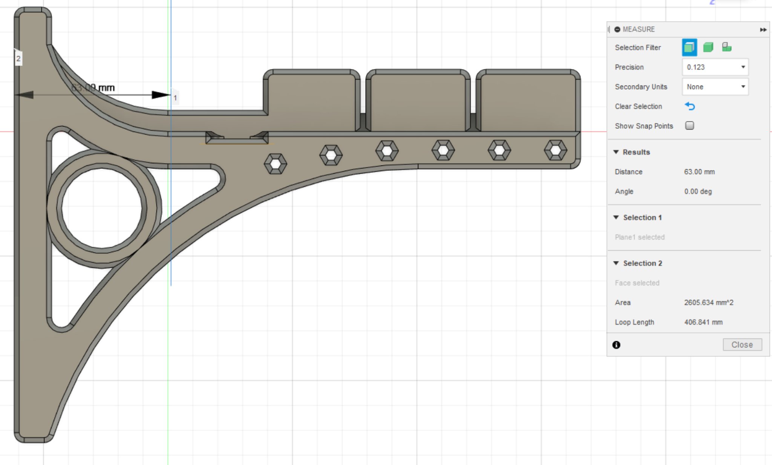Viewport: 772px width, 465px height.
Task: Click the info icon in Measure panel
Action: (616, 345)
